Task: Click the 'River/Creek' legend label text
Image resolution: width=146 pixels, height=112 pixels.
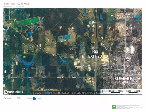Action: click(29, 98)
